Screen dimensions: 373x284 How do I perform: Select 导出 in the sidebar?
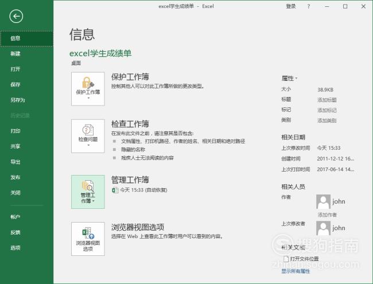(26, 162)
